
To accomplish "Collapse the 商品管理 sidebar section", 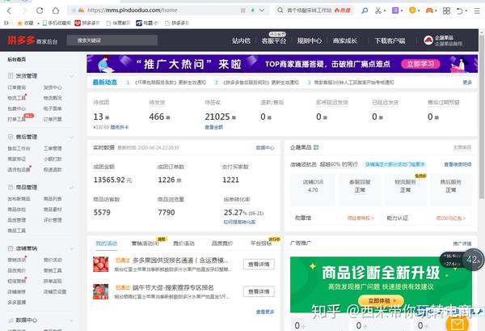I will (72, 187).
